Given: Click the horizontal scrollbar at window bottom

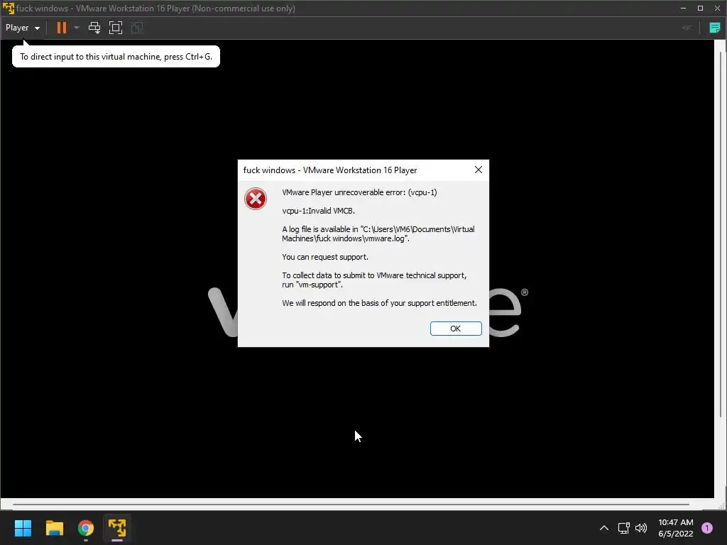Looking at the screenshot, I should click(351, 505).
